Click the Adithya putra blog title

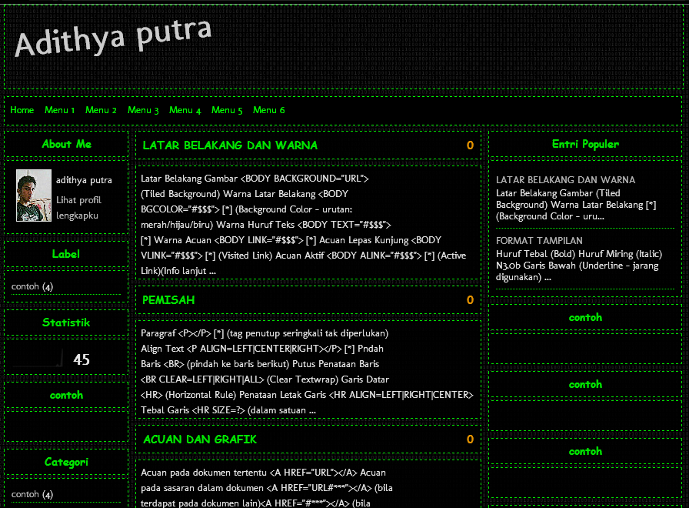113,38
